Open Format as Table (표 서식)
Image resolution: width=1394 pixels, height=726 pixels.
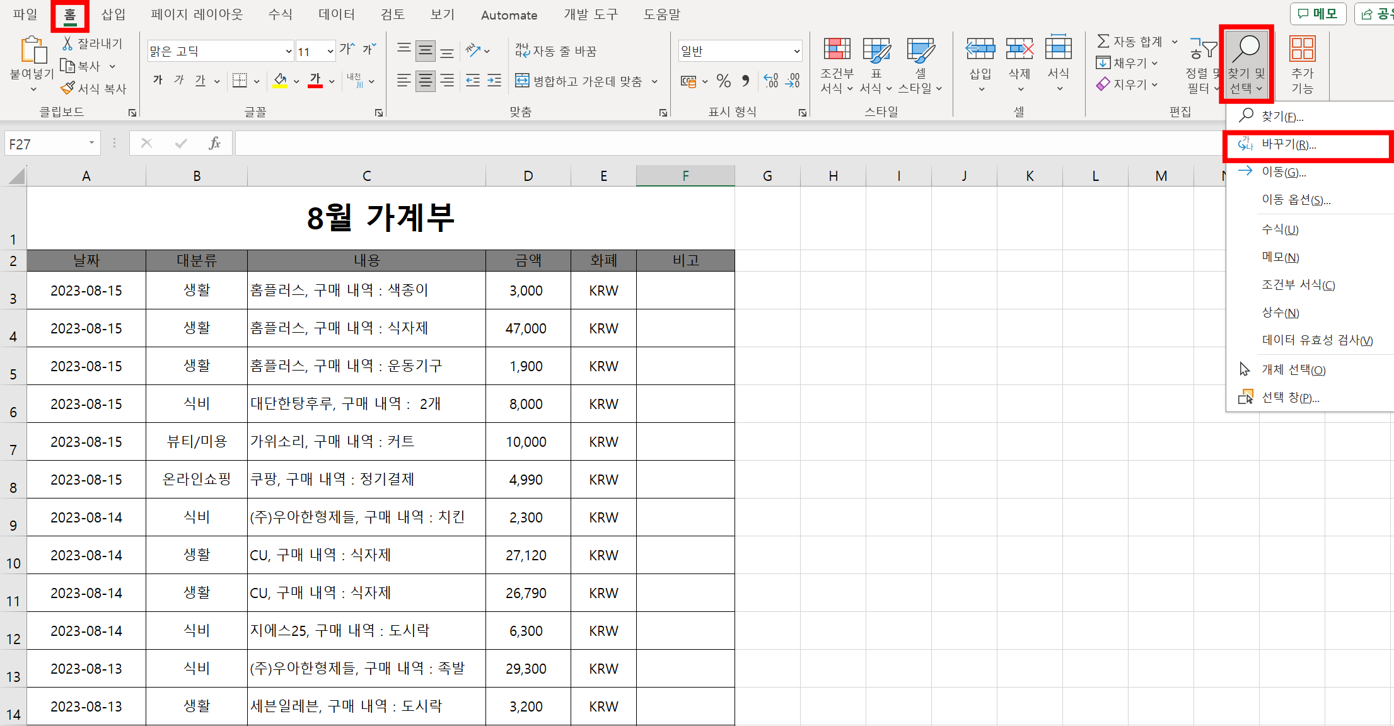pos(876,64)
